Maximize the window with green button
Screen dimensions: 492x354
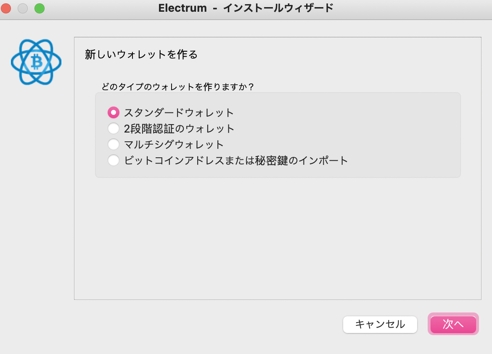tap(40, 8)
